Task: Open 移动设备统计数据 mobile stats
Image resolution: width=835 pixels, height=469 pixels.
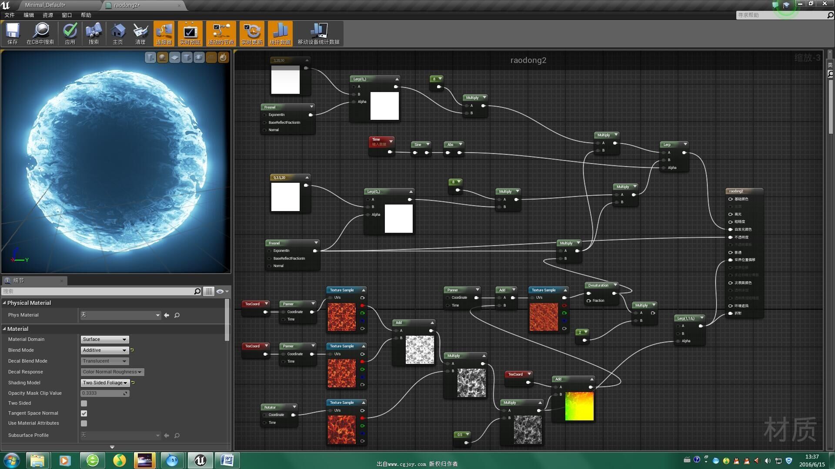Action: click(x=318, y=33)
